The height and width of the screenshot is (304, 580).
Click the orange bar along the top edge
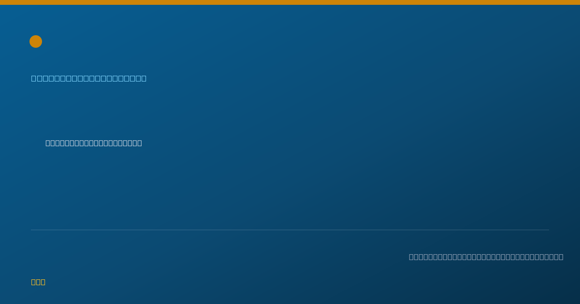click(290, 2)
